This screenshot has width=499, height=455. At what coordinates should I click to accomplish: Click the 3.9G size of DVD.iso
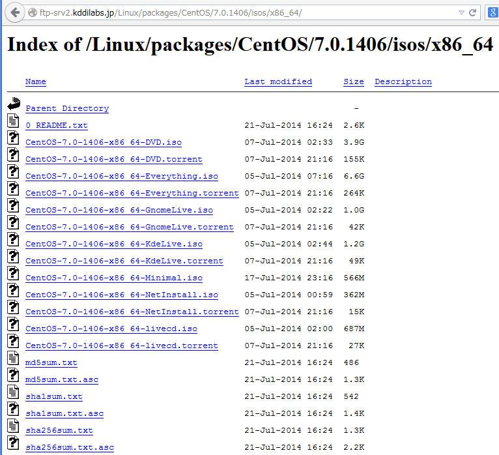pyautogui.click(x=354, y=142)
